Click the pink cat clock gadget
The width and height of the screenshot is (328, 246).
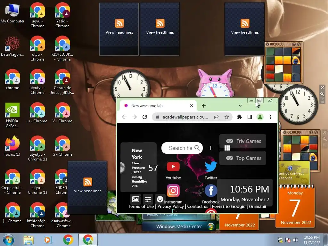215,84
